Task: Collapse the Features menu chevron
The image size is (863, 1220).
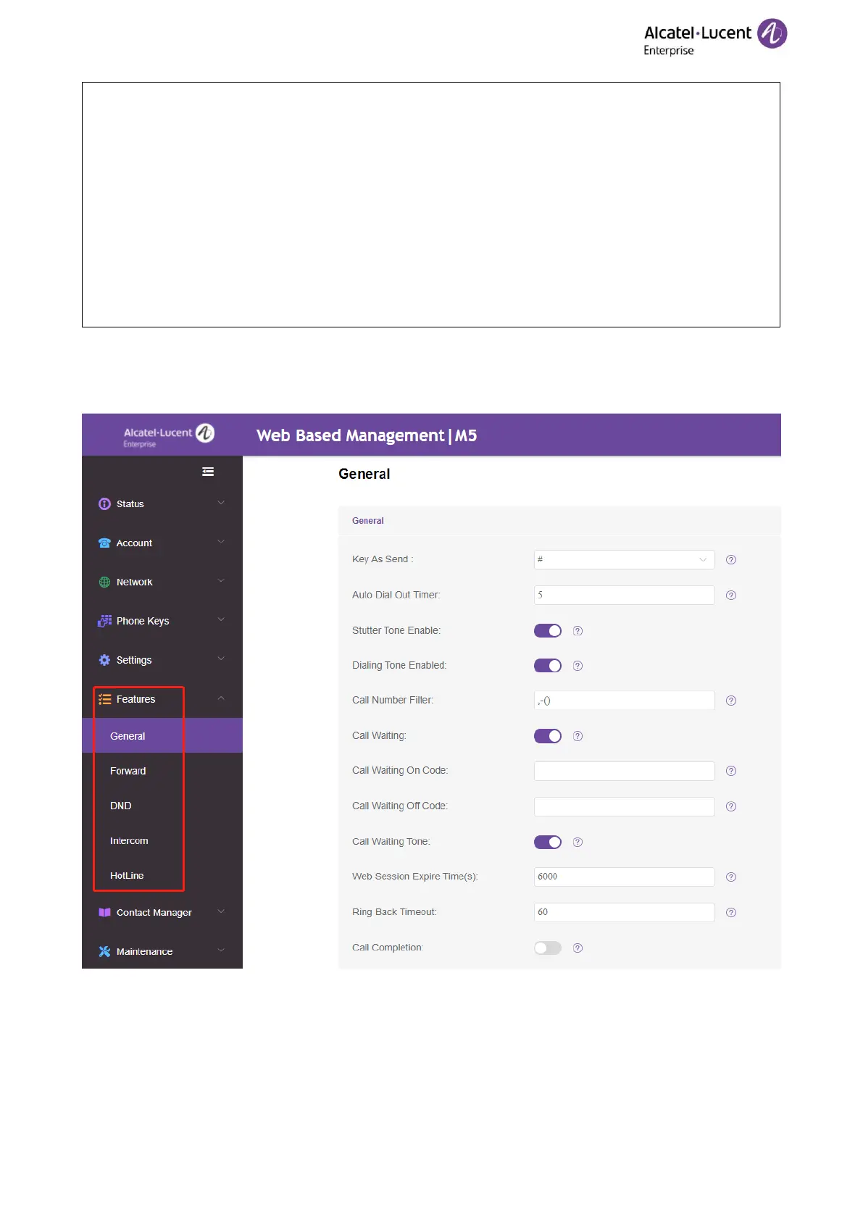Action: click(x=221, y=698)
